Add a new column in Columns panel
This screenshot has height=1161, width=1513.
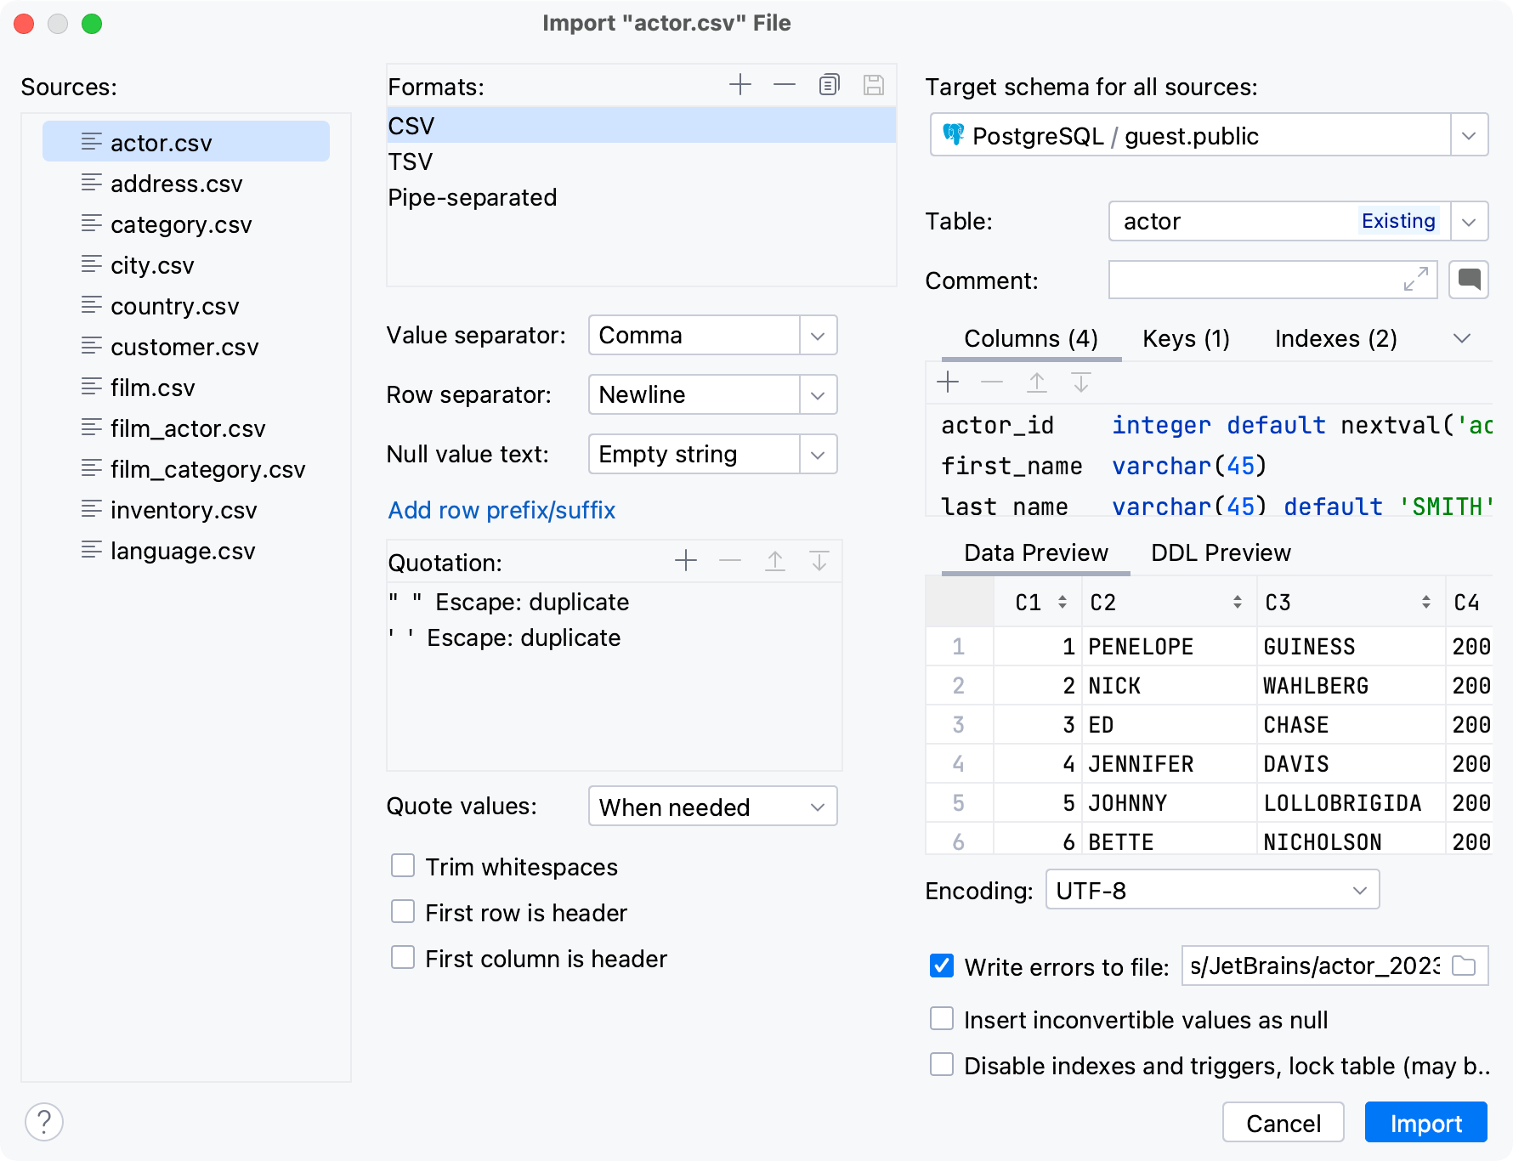point(947,382)
